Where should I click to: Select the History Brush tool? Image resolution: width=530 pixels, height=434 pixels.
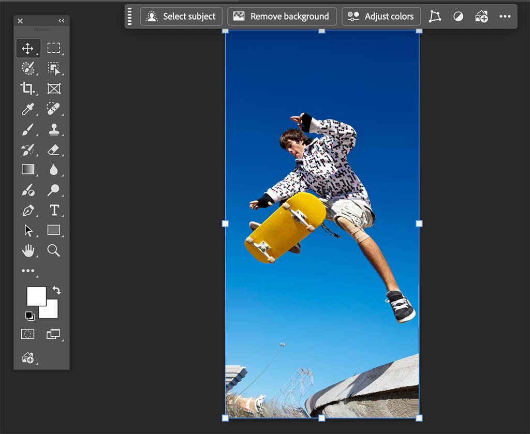pos(28,149)
